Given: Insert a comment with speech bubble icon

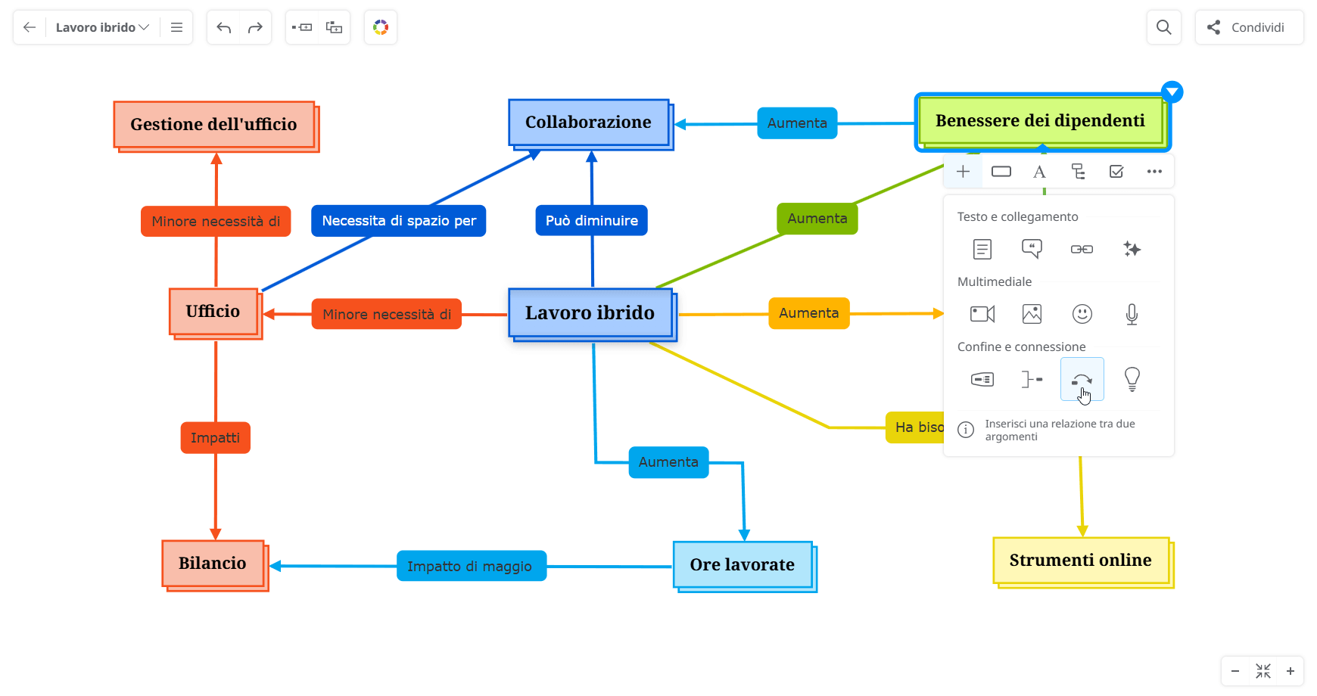Looking at the screenshot, I should (1032, 249).
